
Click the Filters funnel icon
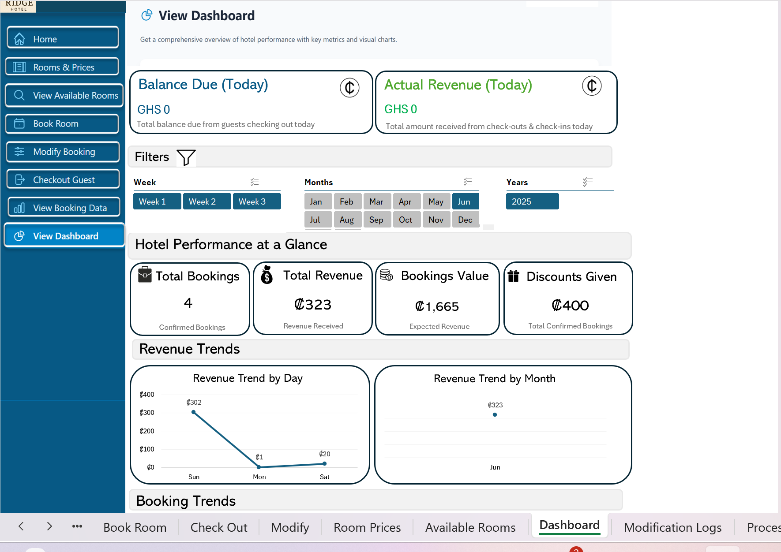point(186,157)
